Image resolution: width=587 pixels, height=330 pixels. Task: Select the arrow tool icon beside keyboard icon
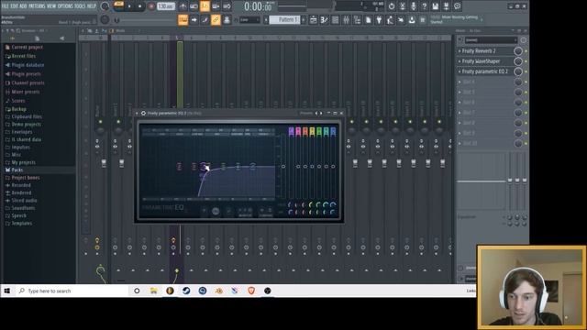pyautogui.click(x=194, y=20)
